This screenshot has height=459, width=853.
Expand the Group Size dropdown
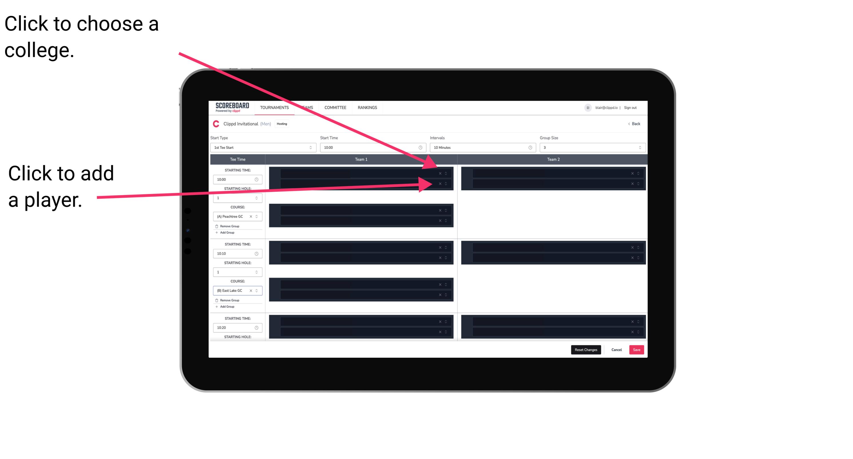(x=639, y=148)
